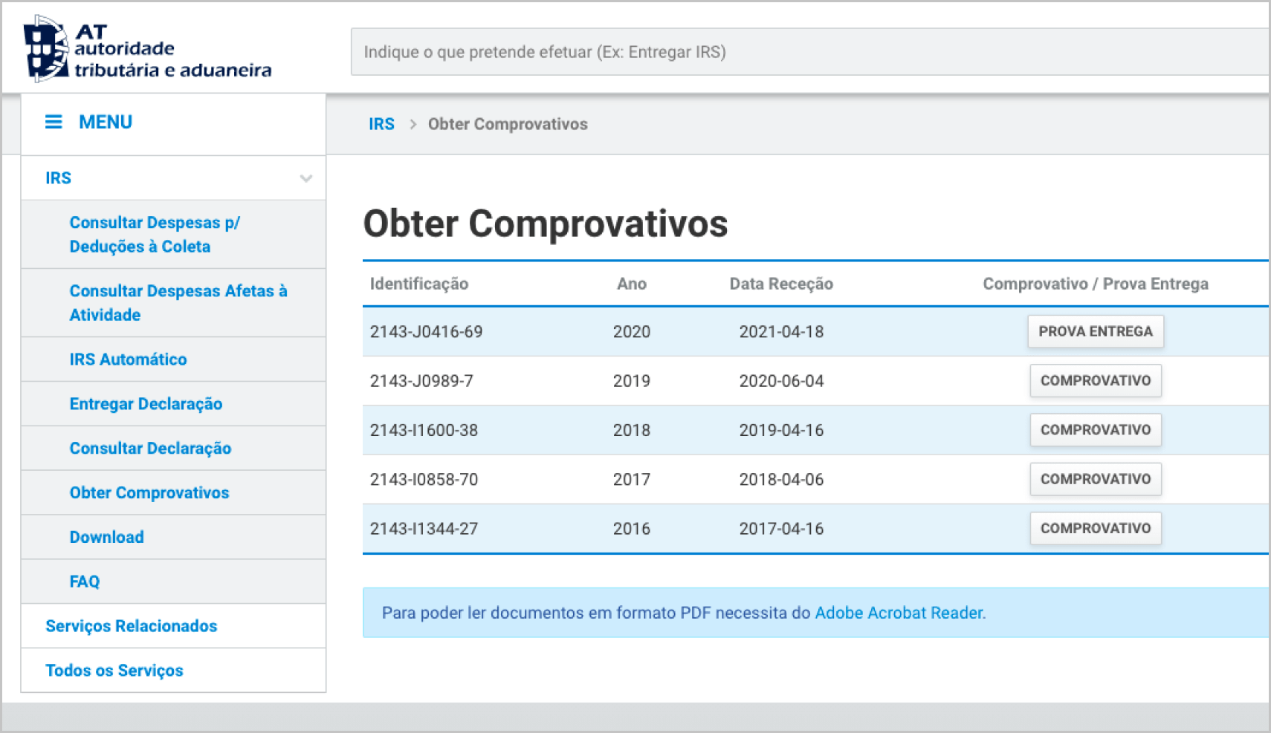This screenshot has width=1271, height=733.
Task: Open the hamburger MENU icon
Action: [54, 122]
